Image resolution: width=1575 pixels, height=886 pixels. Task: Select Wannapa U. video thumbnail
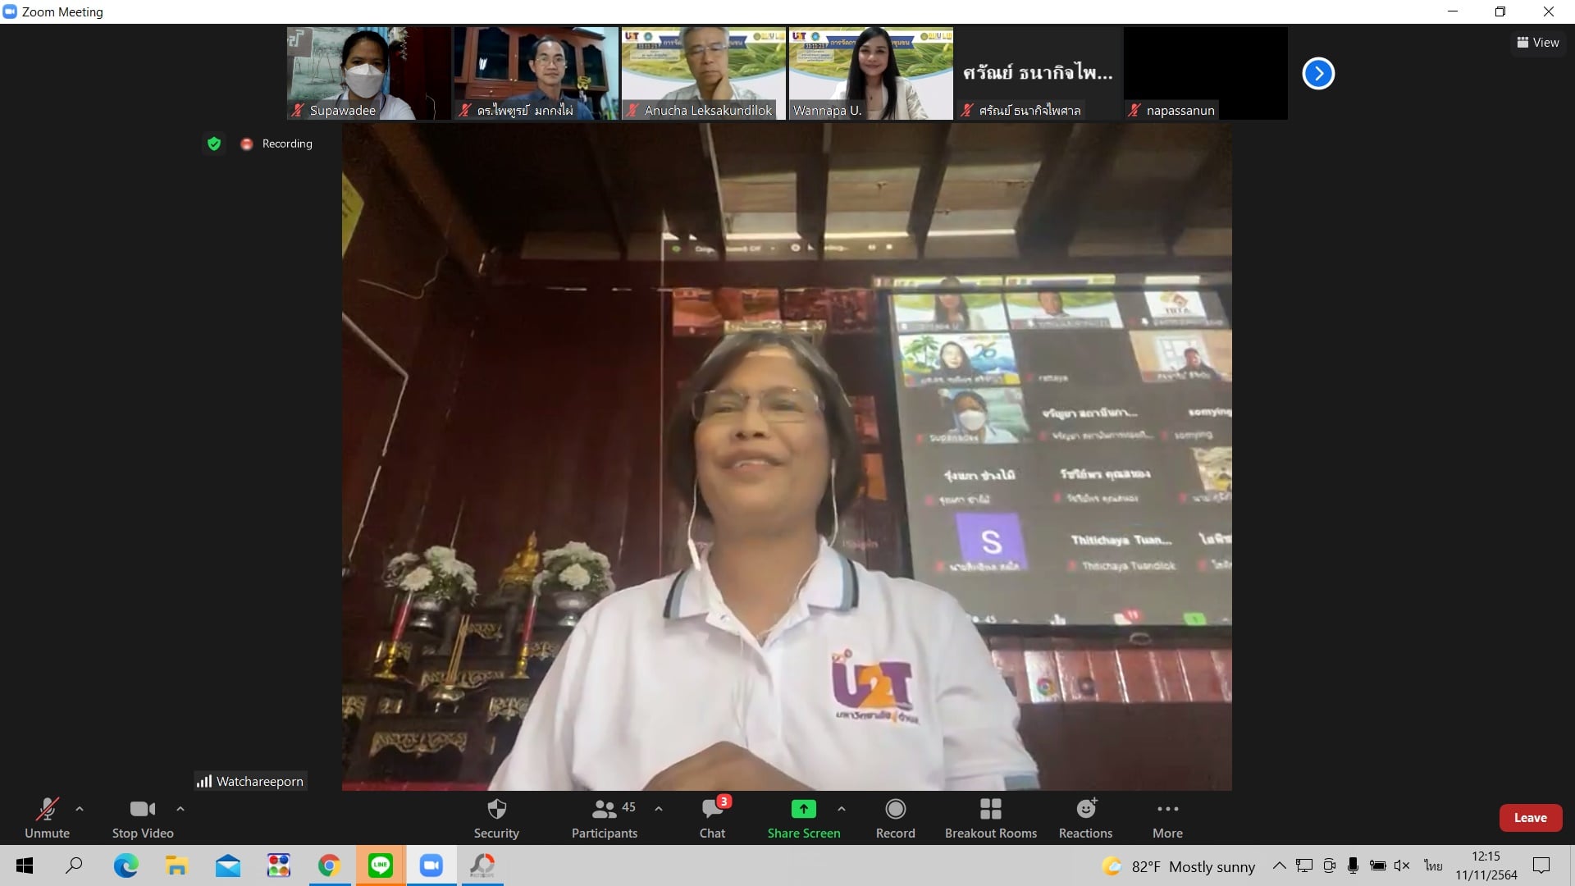click(870, 74)
